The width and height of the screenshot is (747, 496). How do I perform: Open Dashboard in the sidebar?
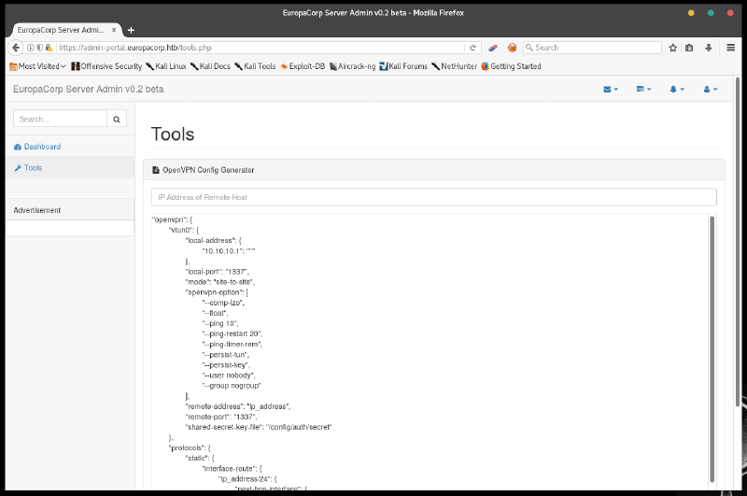42,147
